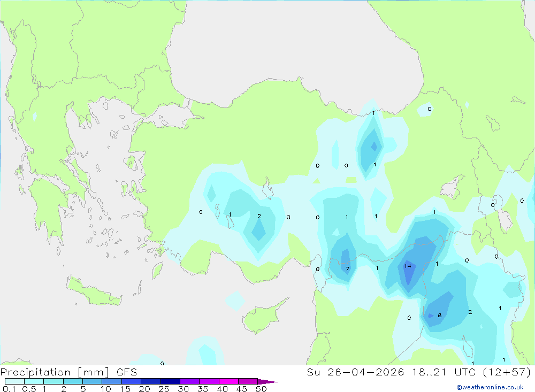Click the '14' precipitation value on map

(x=407, y=266)
